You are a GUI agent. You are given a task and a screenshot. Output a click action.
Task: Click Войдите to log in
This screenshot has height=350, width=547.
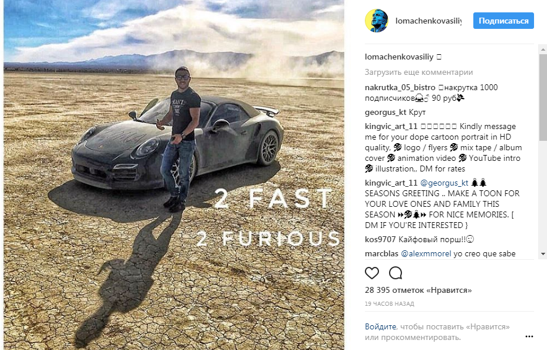click(381, 326)
